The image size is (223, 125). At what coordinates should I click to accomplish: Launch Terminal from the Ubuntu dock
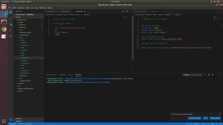(4, 22)
